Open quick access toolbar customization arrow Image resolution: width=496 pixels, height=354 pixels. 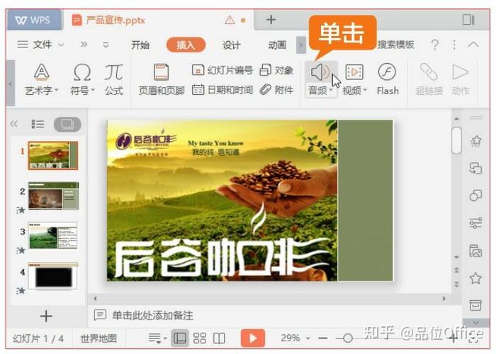pyautogui.click(x=106, y=45)
